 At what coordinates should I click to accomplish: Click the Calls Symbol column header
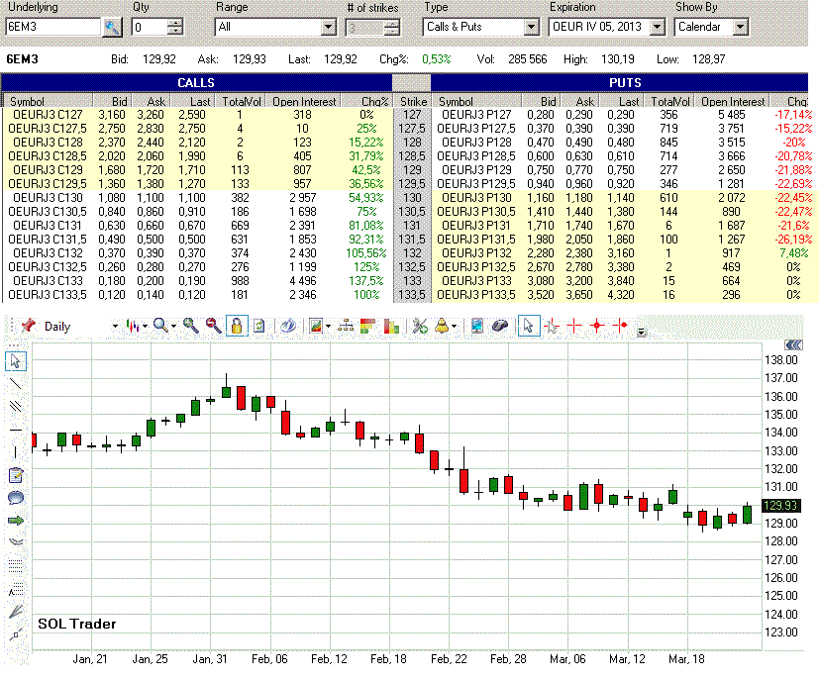coord(49,101)
